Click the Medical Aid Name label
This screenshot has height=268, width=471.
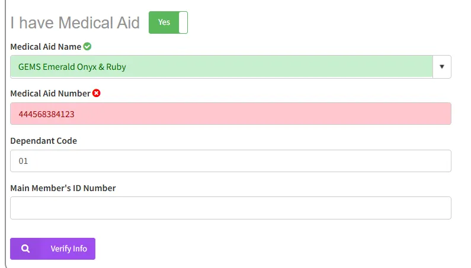pyautogui.click(x=46, y=47)
